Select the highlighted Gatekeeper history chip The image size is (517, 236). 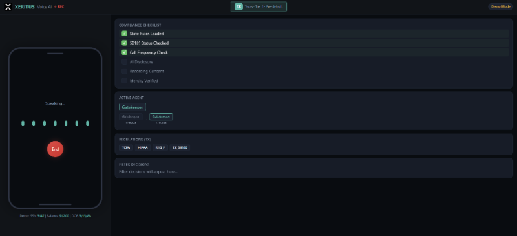pyautogui.click(x=161, y=116)
